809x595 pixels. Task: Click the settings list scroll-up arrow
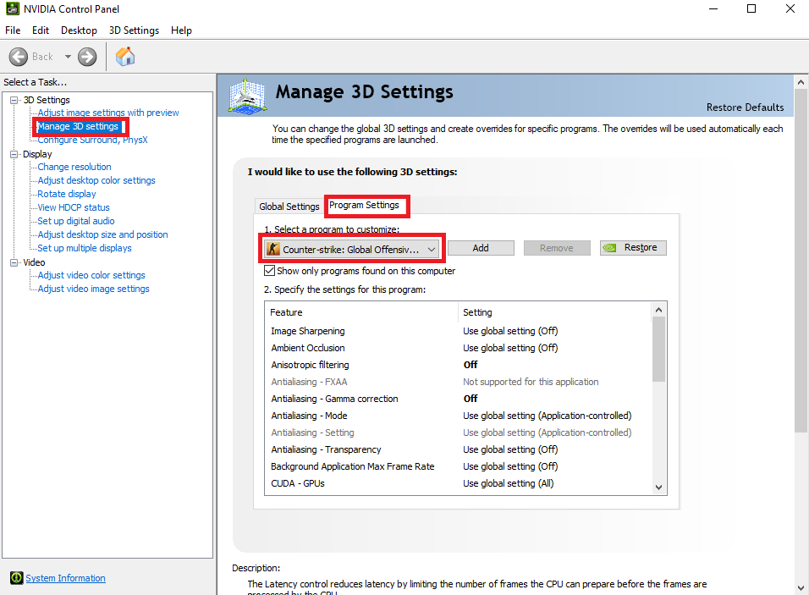(x=658, y=310)
